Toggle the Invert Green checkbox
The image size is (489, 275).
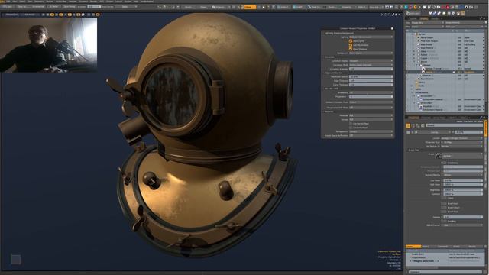coord(443,208)
